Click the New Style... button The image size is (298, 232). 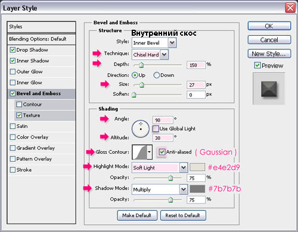coord(269,54)
